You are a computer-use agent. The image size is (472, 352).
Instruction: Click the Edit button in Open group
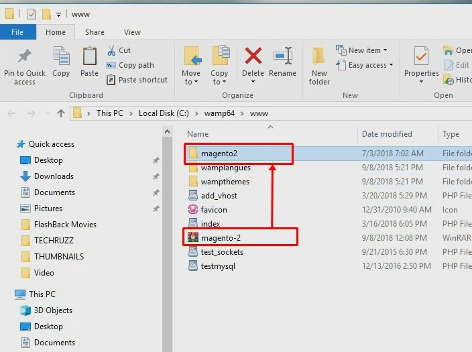457,65
